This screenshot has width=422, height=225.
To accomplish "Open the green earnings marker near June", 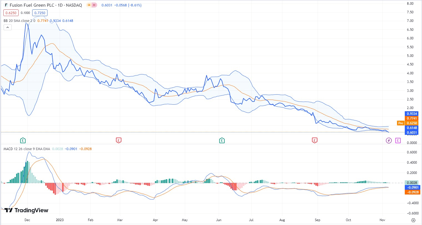I will pos(222,140).
